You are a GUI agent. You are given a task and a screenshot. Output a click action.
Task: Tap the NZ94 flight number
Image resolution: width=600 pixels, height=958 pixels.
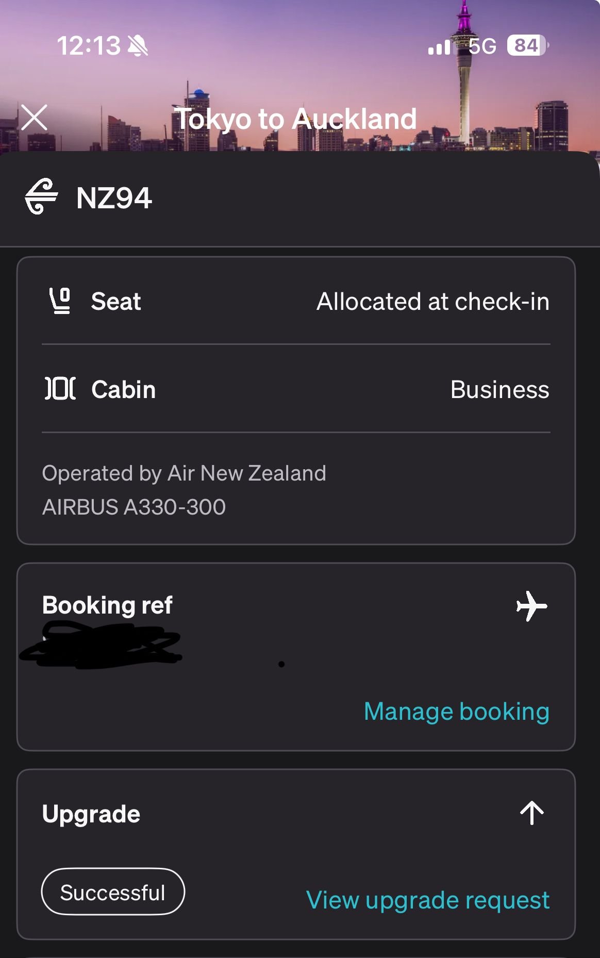click(x=114, y=198)
